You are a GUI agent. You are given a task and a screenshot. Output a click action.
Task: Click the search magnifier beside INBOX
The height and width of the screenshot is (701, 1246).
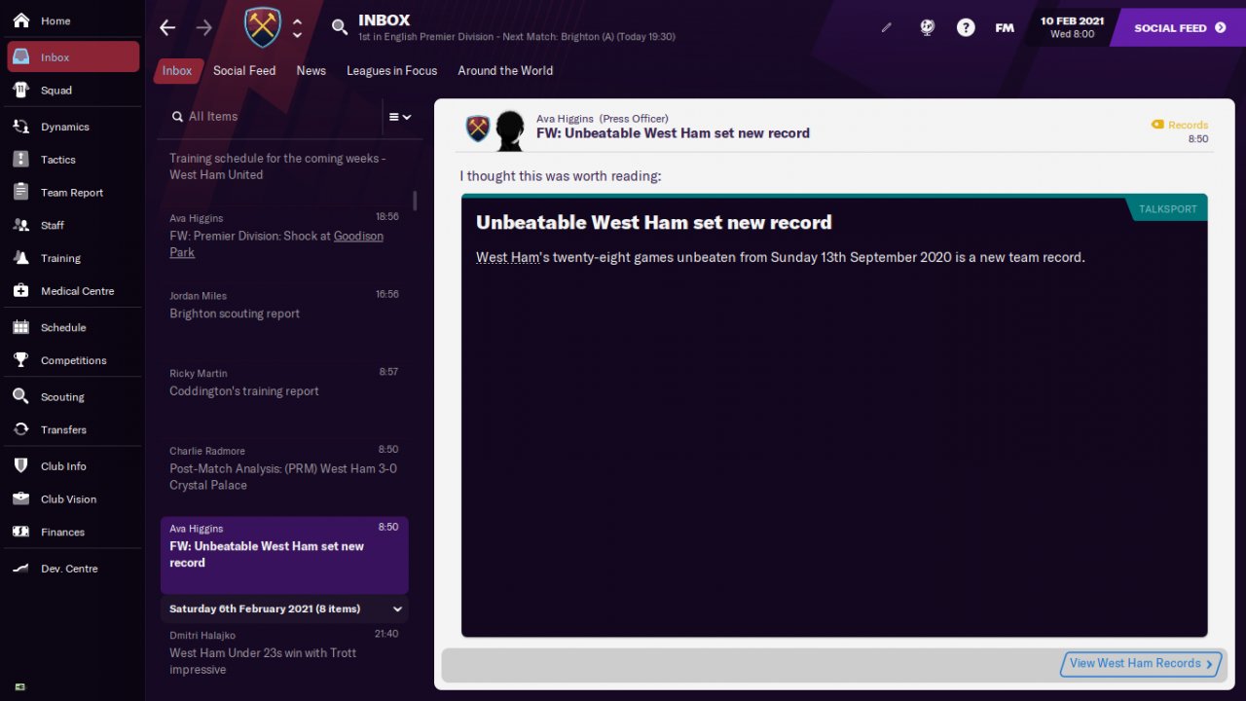[340, 27]
